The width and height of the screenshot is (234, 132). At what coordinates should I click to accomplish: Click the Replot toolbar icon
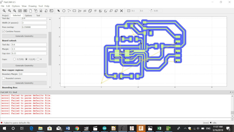tap(25, 11)
